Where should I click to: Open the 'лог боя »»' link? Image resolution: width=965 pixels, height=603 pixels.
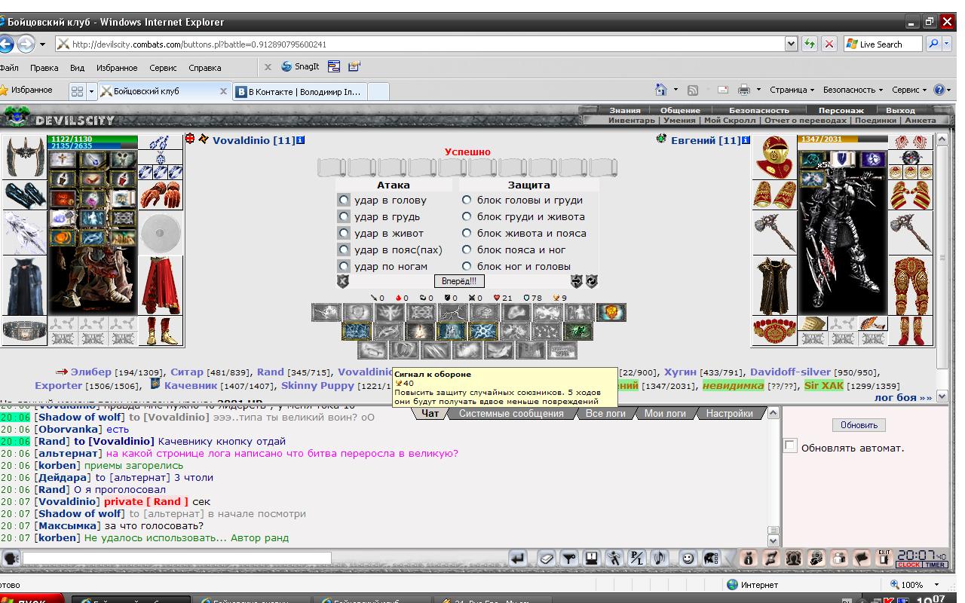(903, 397)
